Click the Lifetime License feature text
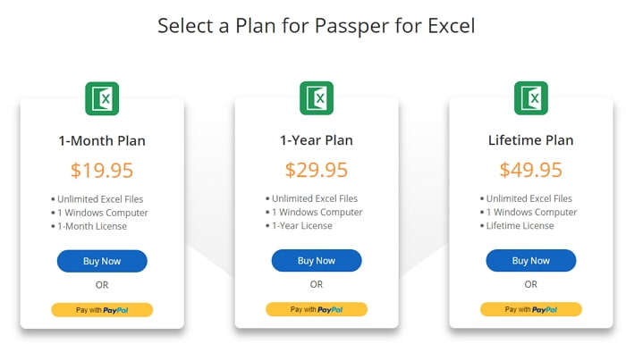Viewport: 626px width, 344px height. tap(520, 226)
